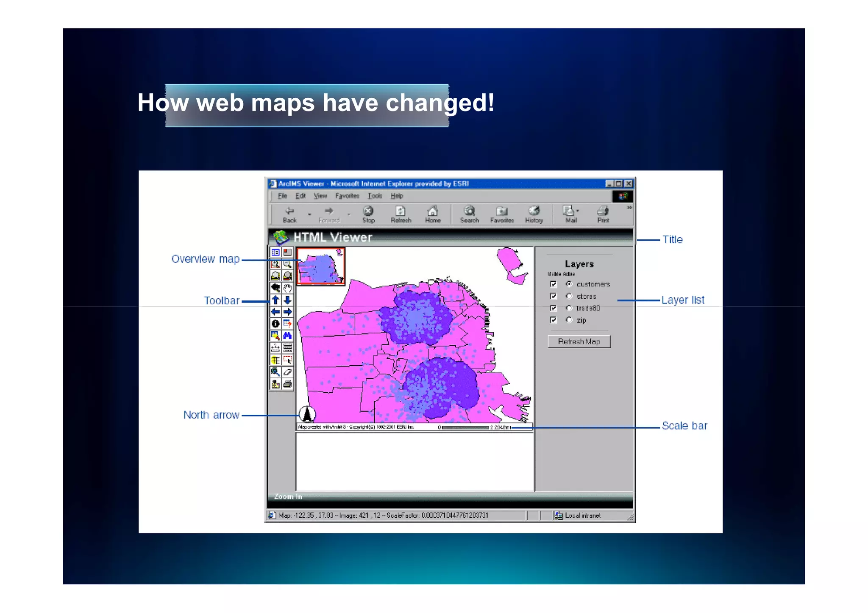Screen dimensions: 868x613
Task: Open the Favorites menu
Action: [347, 196]
